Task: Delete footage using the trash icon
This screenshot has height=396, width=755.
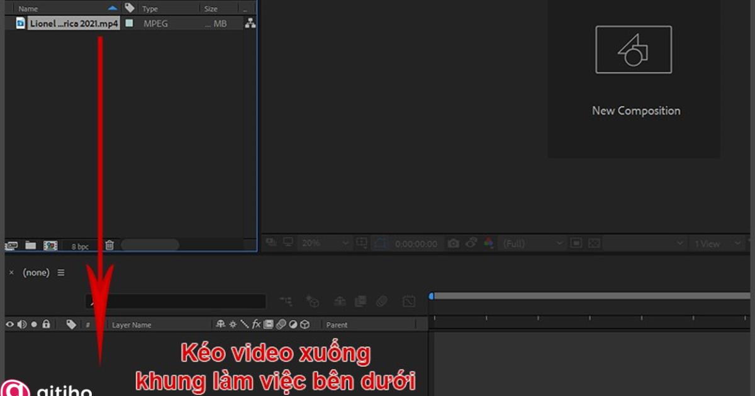Action: click(x=109, y=245)
